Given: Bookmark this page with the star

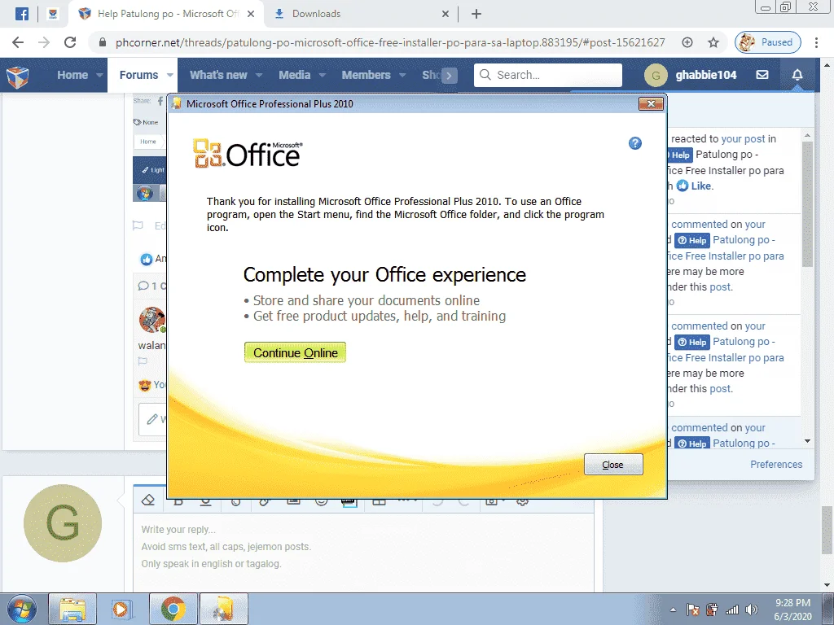Looking at the screenshot, I should 713,42.
